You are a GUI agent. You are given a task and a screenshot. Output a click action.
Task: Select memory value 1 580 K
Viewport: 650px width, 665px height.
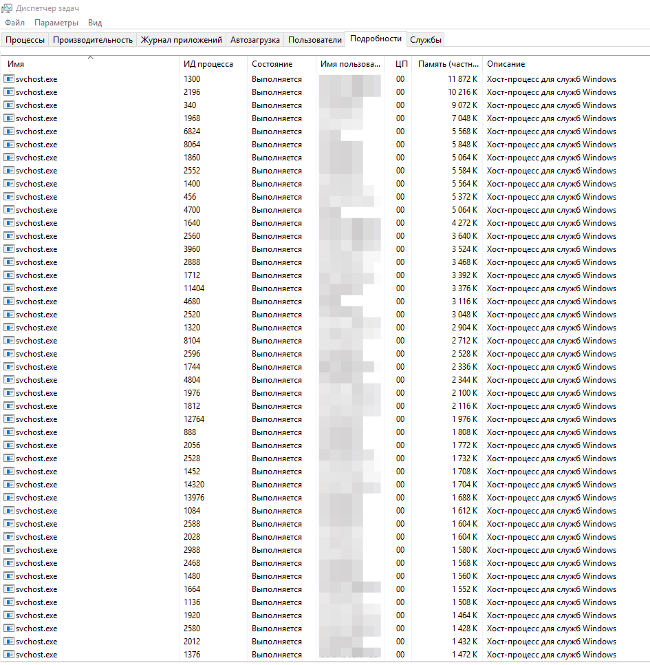464,549
